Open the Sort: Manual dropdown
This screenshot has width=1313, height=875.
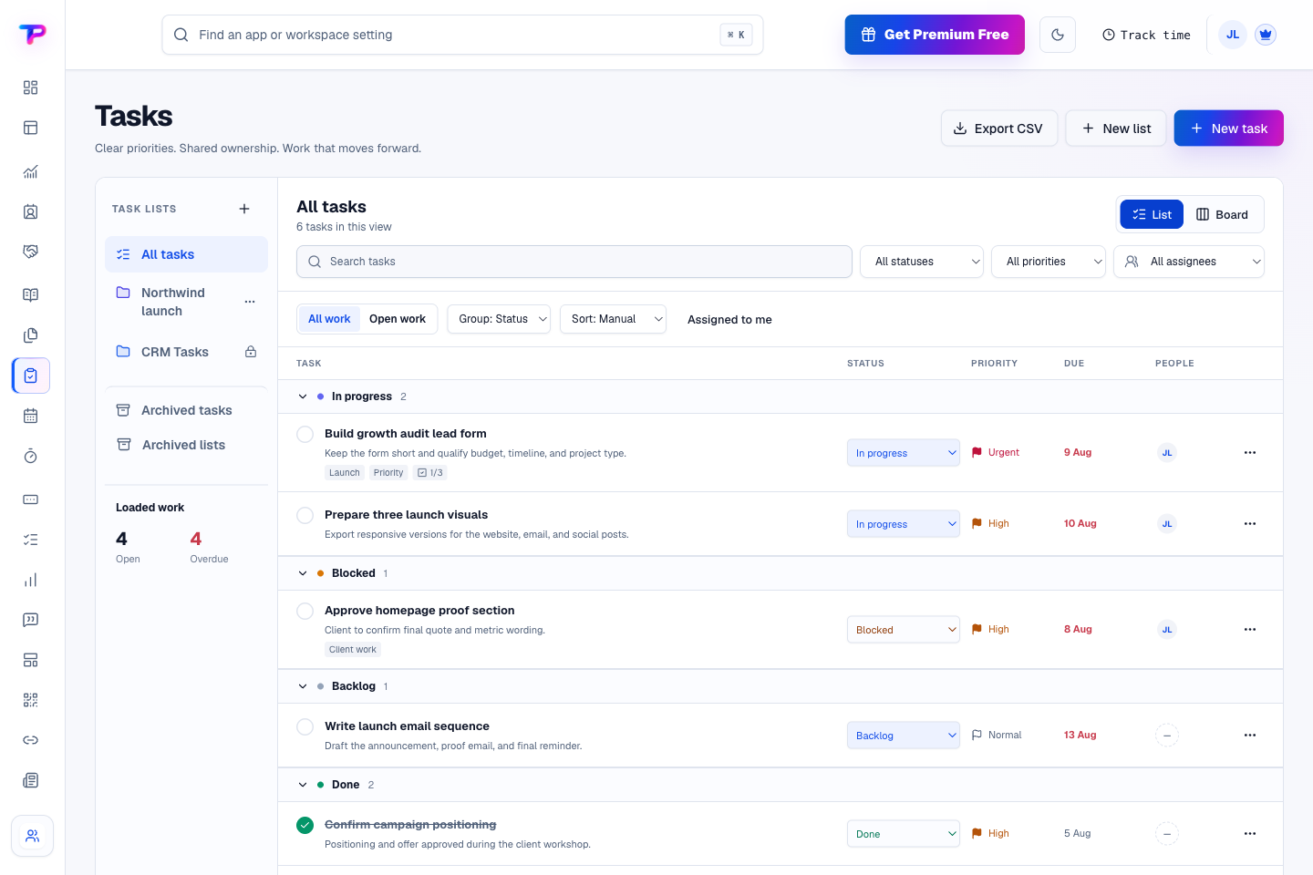click(x=613, y=319)
